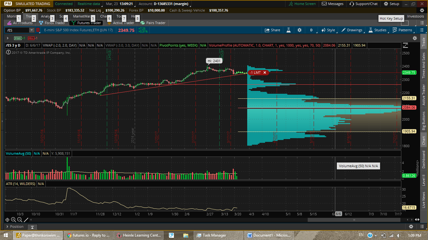Open the flask icon next to Share
The width and height of the screenshot is (428, 240).
[288, 30]
